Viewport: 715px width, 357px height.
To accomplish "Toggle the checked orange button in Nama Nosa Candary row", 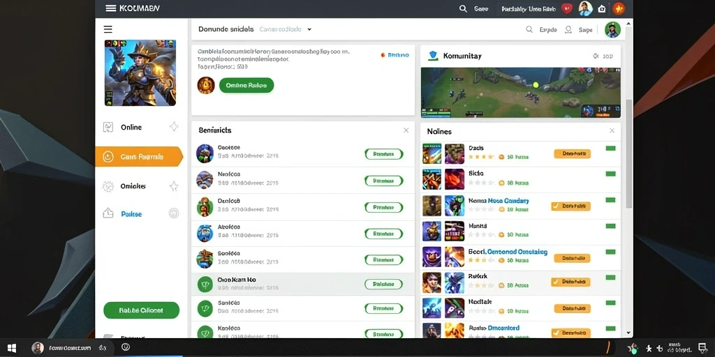I will click(x=570, y=206).
